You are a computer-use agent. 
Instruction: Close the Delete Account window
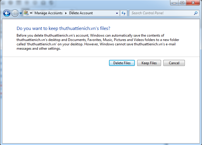(x=193, y=3)
